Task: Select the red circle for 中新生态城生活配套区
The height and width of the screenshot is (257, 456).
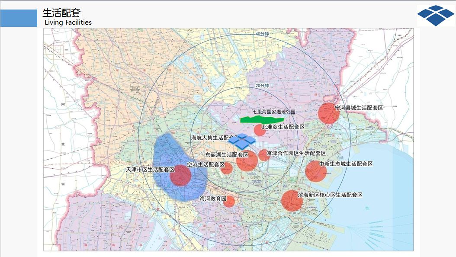Action: pyautogui.click(x=316, y=171)
